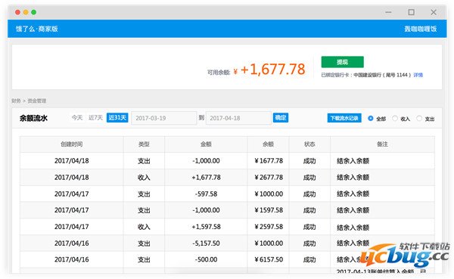Click the 创建时间 column header
The image size is (454, 279).
[x=72, y=144]
